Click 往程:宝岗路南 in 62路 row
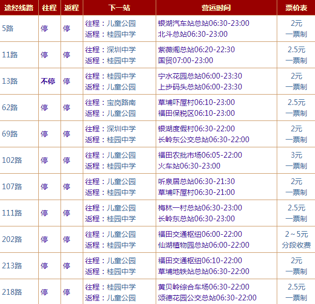 click(x=110, y=102)
